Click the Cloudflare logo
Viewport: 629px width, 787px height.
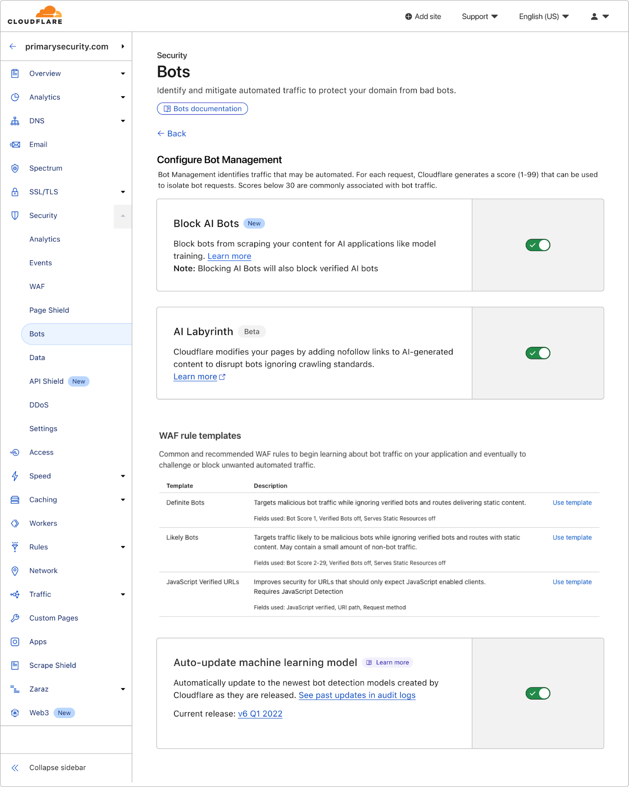[35, 16]
